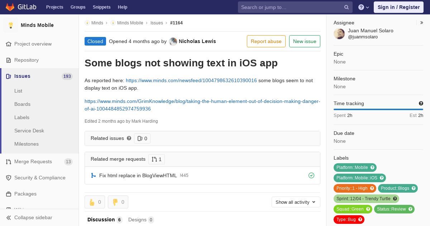Open Service Desk in the sidebar
This screenshot has height=226, width=430.
point(29,131)
